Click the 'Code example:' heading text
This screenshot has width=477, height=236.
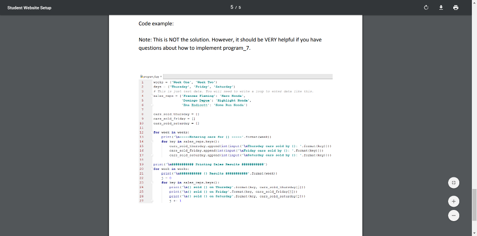[x=156, y=24]
